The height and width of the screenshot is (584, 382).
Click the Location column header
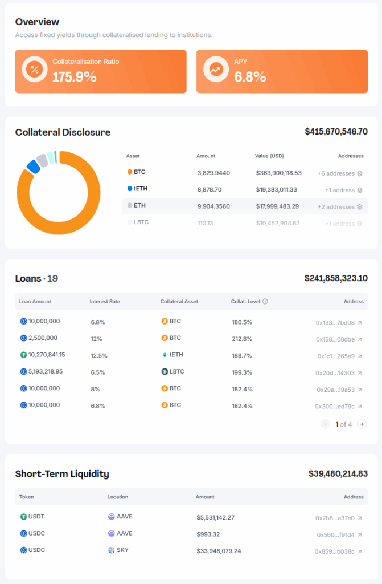(118, 497)
